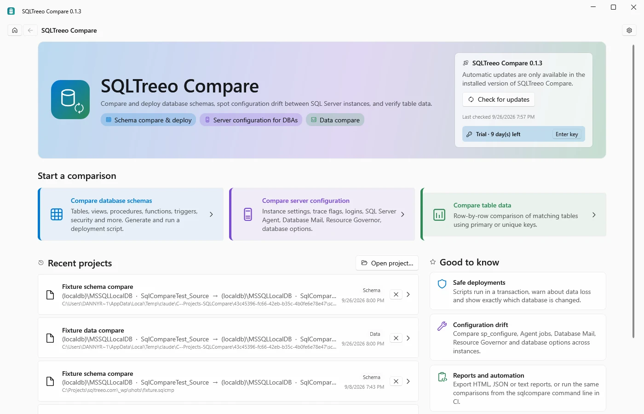This screenshot has height=414, width=644.
Task: Click the file icon of the first Fixture schema compare
Action: pyautogui.click(x=51, y=295)
